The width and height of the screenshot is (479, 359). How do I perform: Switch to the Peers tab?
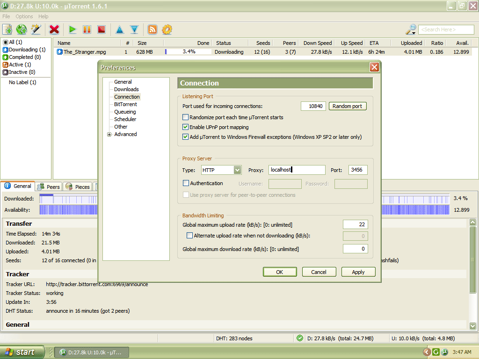[x=49, y=187]
